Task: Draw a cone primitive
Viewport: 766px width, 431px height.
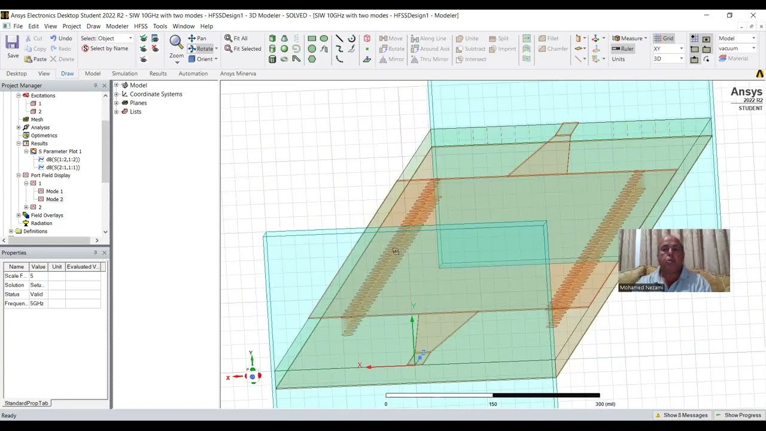Action: 284,38
